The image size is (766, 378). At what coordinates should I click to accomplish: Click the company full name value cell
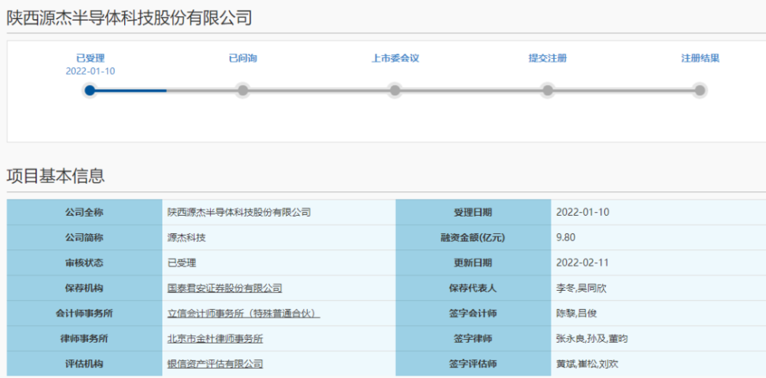tap(279, 212)
